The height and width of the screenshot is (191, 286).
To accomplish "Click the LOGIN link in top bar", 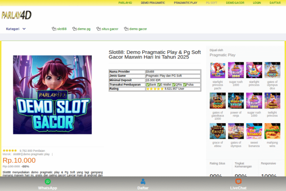I will click(257, 3).
